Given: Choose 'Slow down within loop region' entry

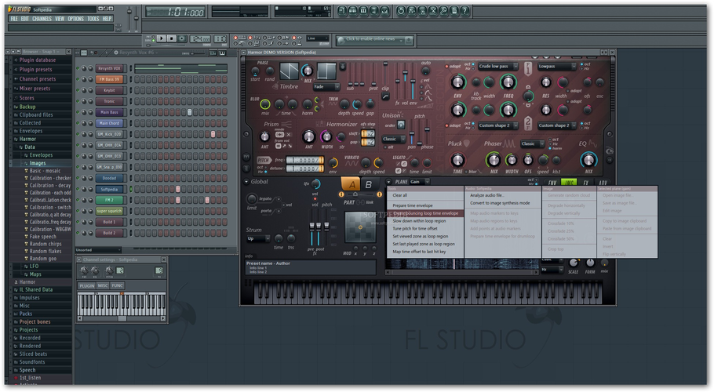Looking at the screenshot, I should coord(420,220).
